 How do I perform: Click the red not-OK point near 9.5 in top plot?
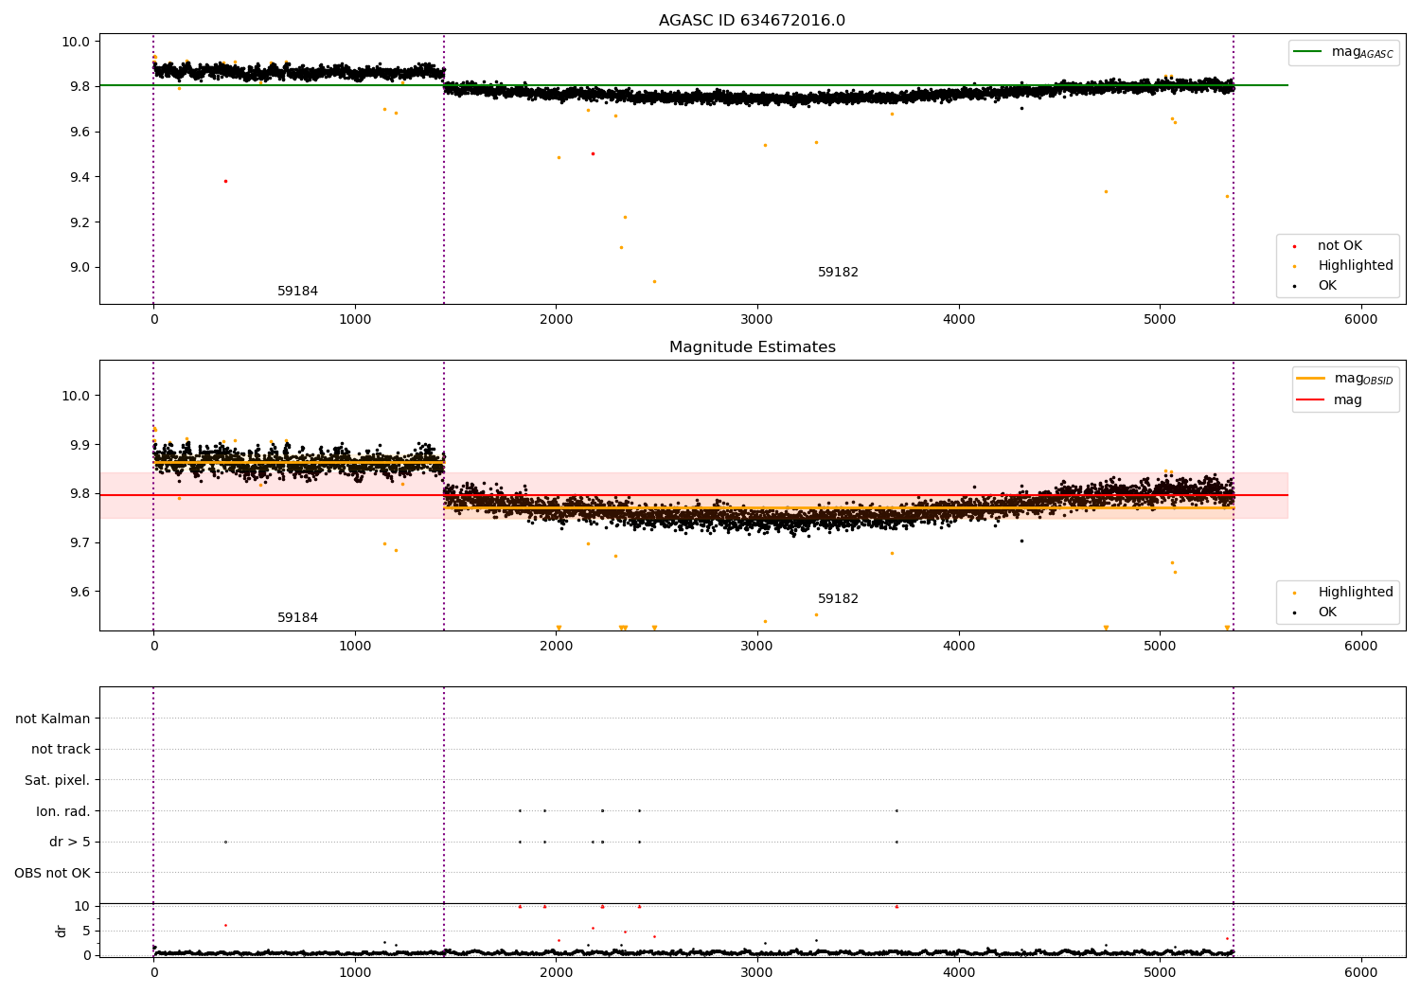(593, 153)
